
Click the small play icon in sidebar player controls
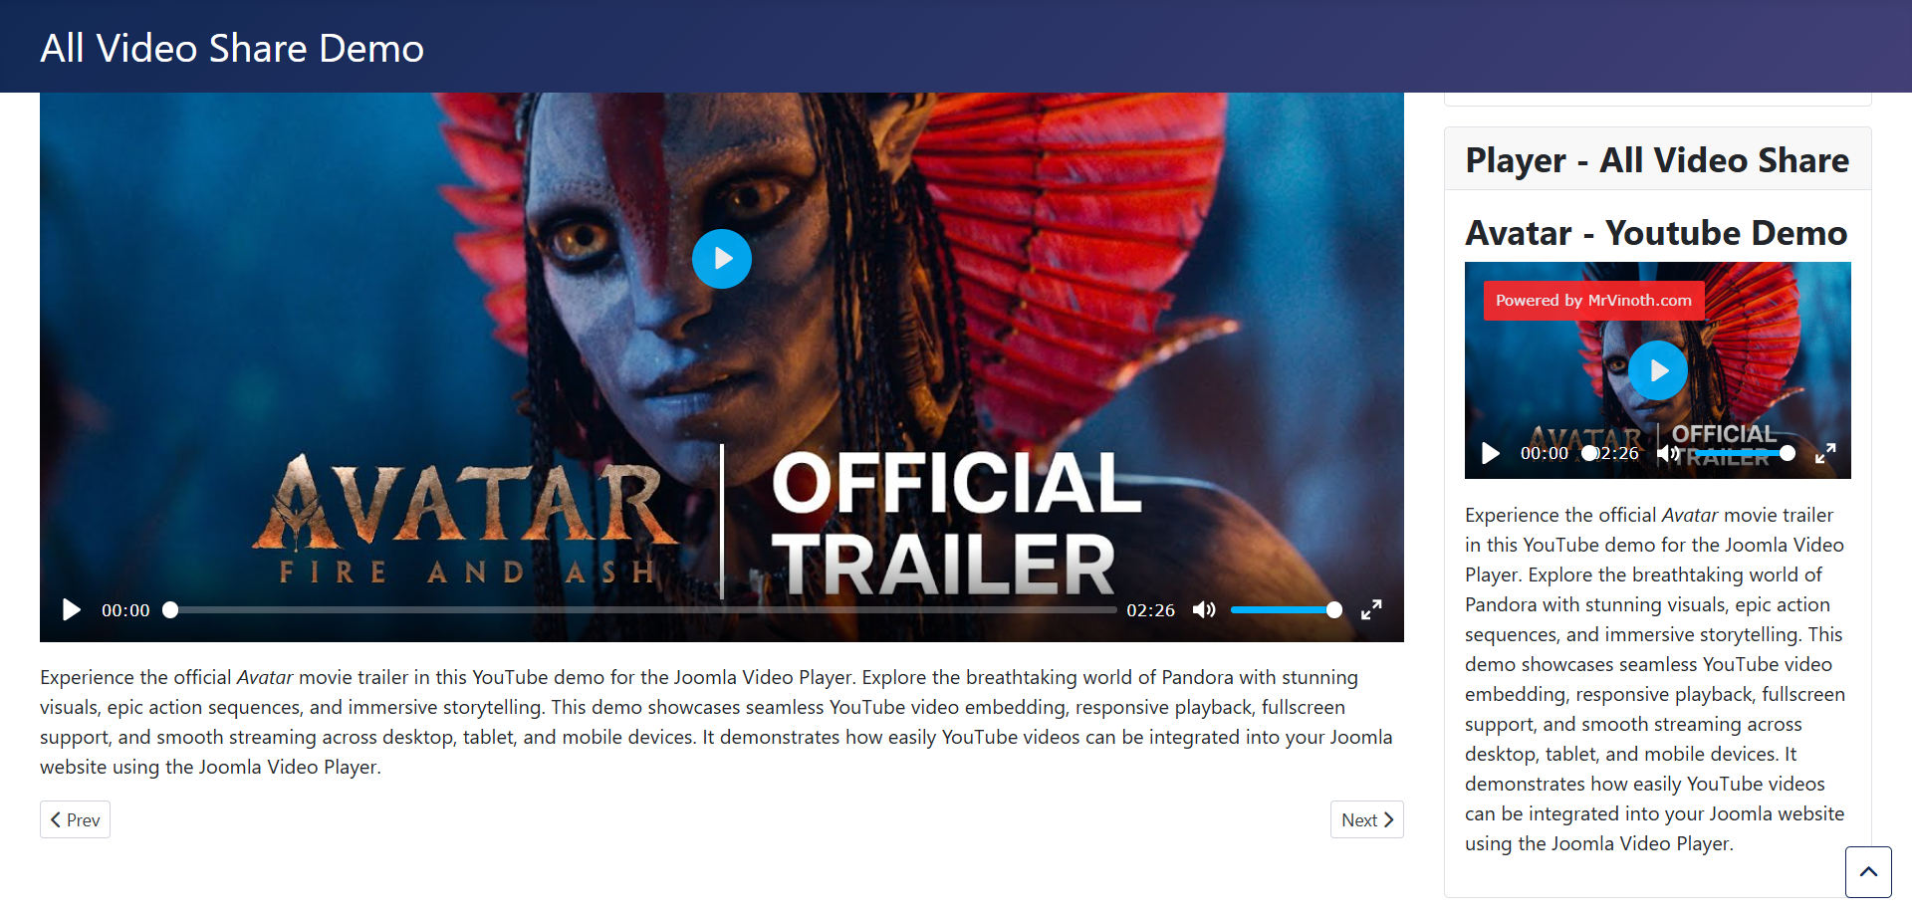pos(1491,454)
